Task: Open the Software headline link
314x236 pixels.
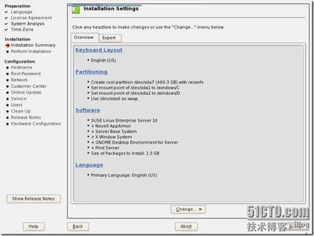Action: coord(88,110)
